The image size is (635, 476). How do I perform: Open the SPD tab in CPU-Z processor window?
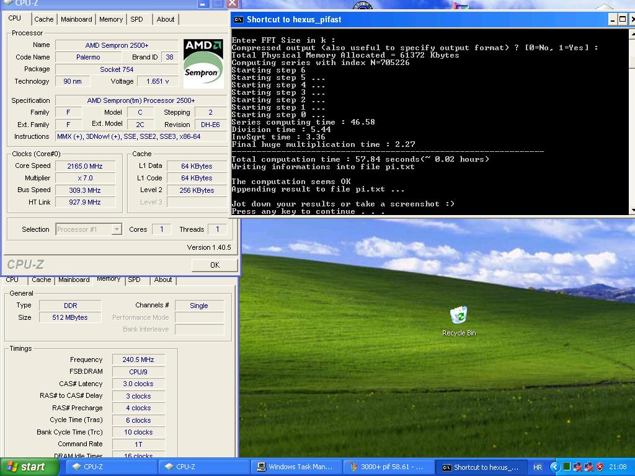[x=136, y=19]
